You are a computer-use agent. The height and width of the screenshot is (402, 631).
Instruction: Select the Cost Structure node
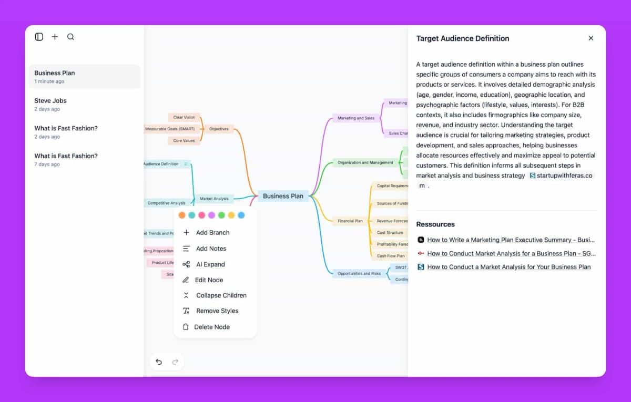tap(390, 233)
